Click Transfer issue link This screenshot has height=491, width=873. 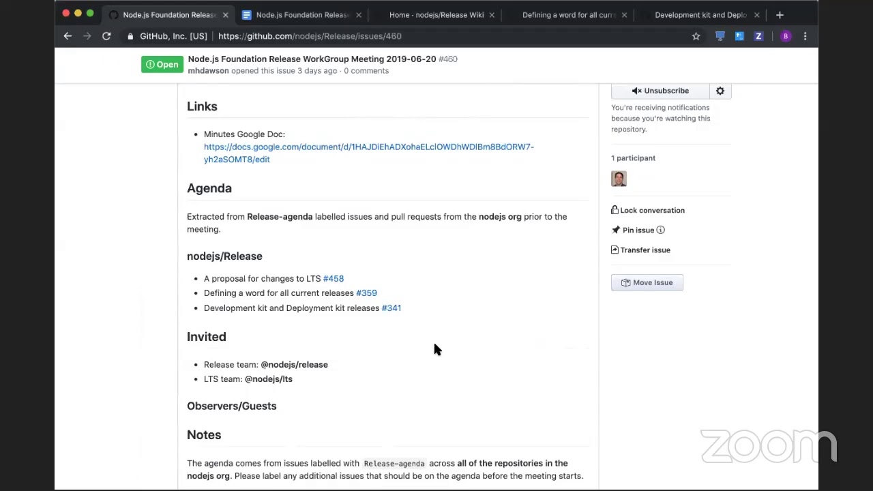(x=640, y=250)
